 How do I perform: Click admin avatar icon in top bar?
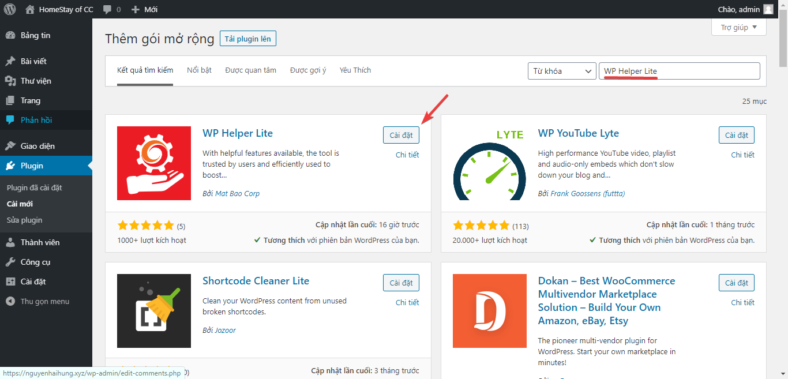768,9
